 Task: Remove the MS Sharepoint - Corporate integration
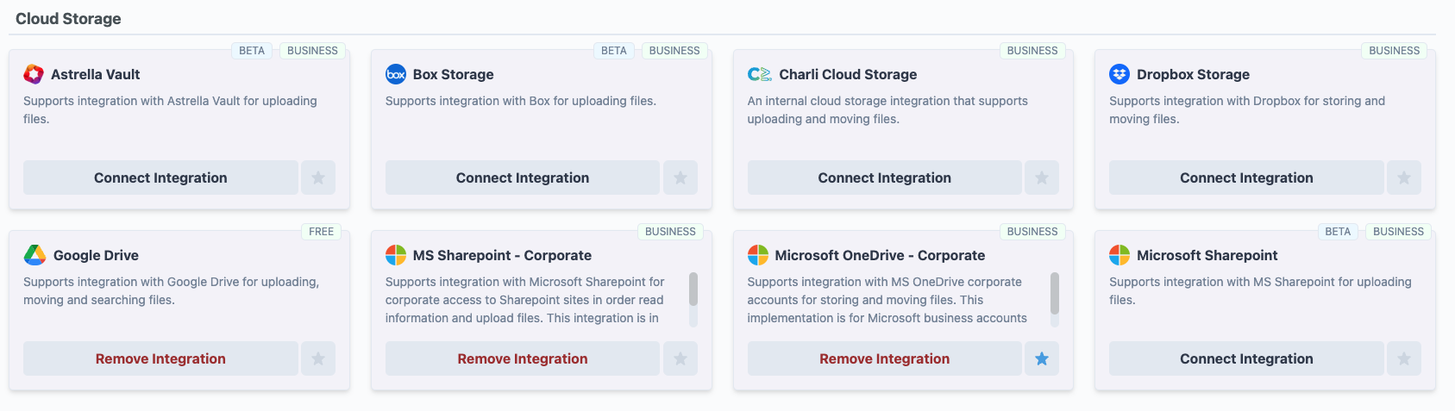[523, 358]
